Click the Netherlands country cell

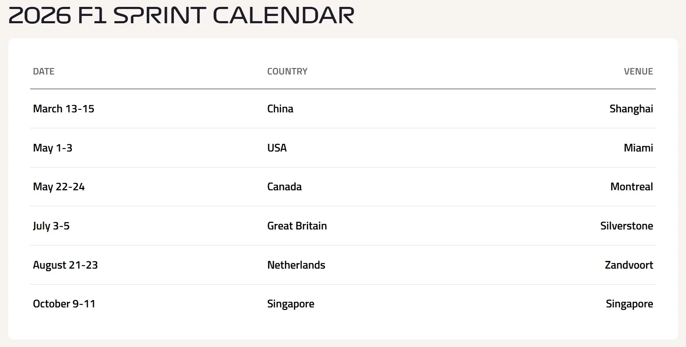pos(296,265)
